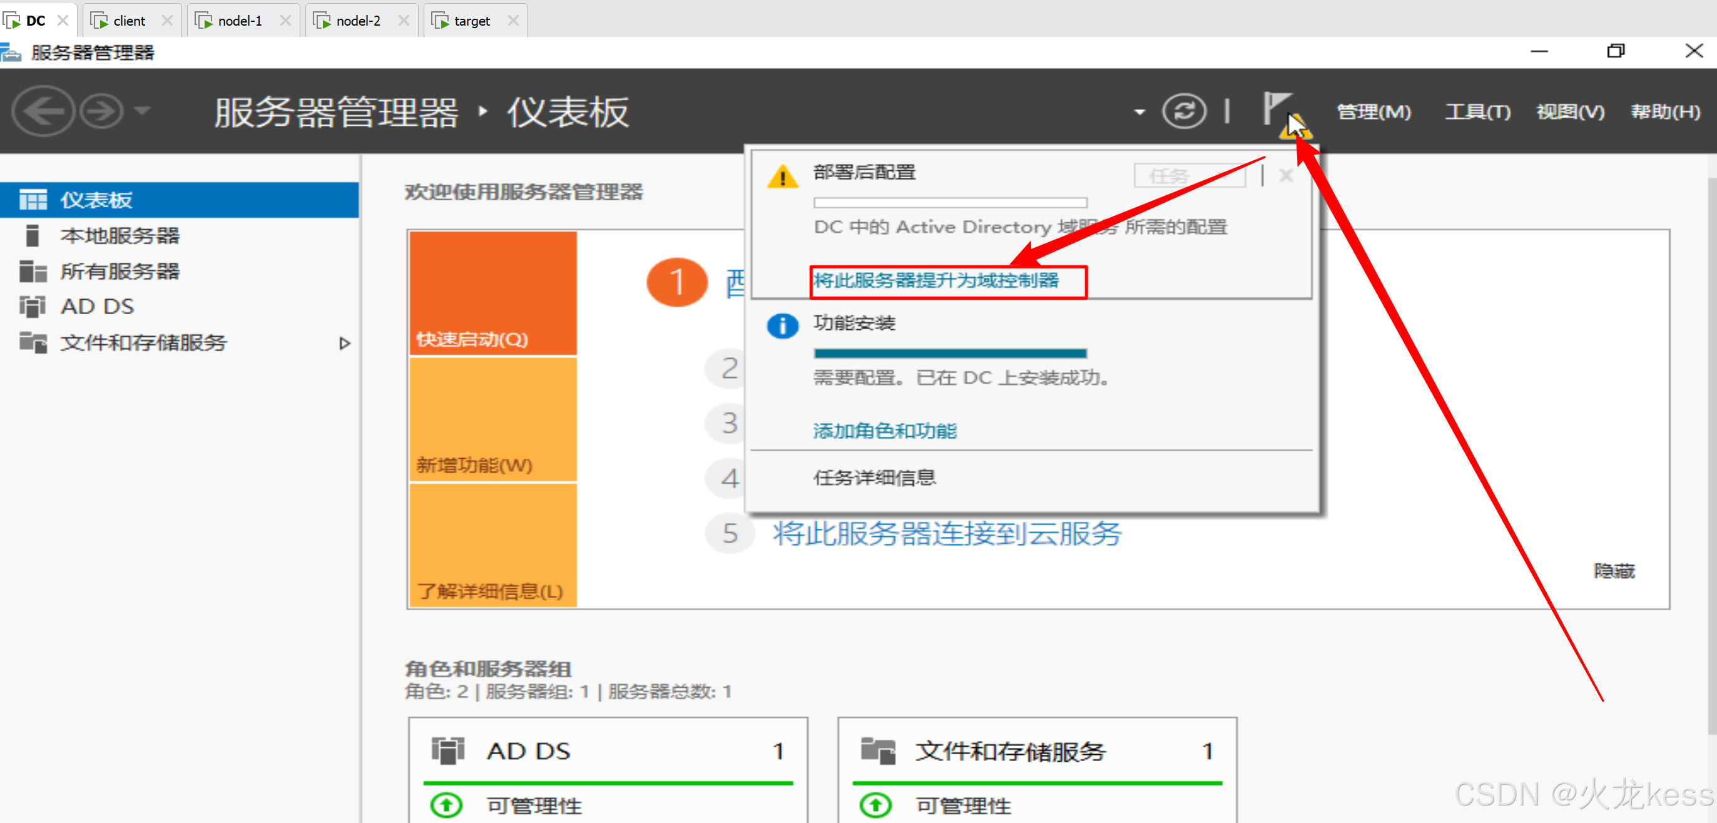Select All Servers (所有服务器) in sidebar
The image size is (1717, 823).
click(x=120, y=272)
